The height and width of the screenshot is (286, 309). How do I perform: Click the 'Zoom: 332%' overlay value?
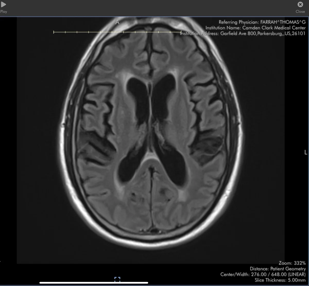292,263
